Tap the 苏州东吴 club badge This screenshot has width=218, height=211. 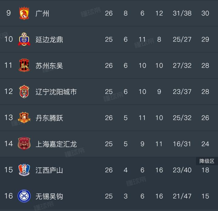pos(24,65)
